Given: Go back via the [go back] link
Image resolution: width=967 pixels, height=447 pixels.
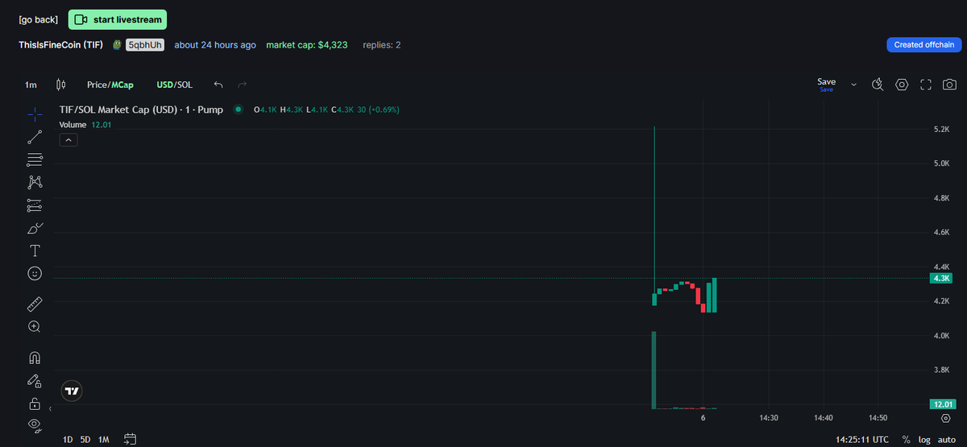Looking at the screenshot, I should point(38,19).
